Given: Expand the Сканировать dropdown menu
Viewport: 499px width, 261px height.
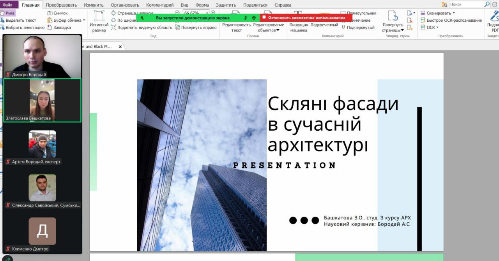Looking at the screenshot, I should pyautogui.click(x=454, y=13).
